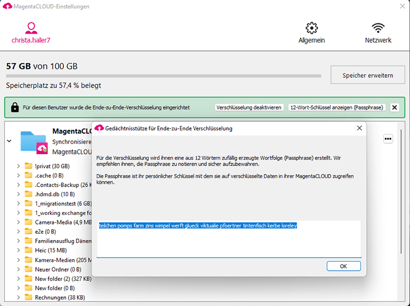The height and width of the screenshot is (306, 410).
Task: Switch to the Netzwerk tab
Action: (x=378, y=33)
